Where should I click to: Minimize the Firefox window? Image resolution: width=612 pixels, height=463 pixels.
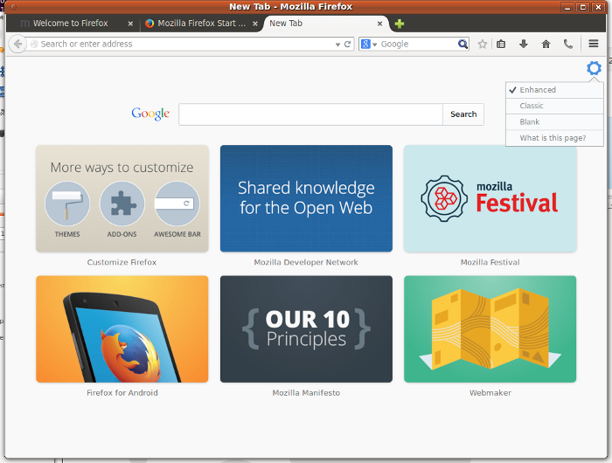567,7
